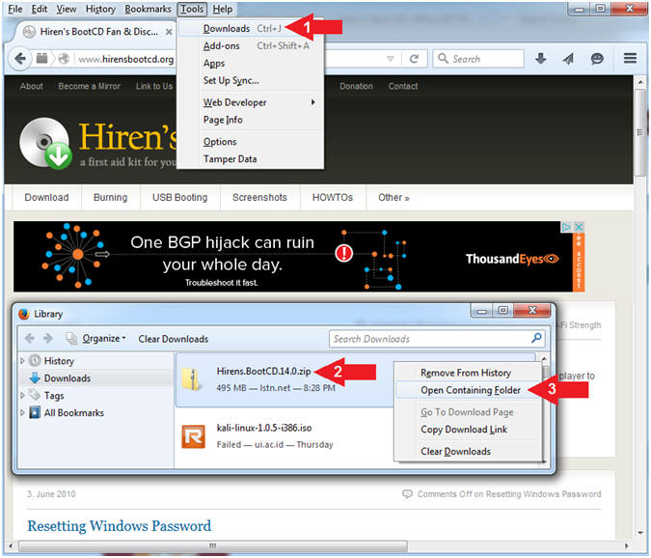Viewport: 651px width, 558px height.
Task: Open Resetting Windows Password article link
Action: coord(120,525)
